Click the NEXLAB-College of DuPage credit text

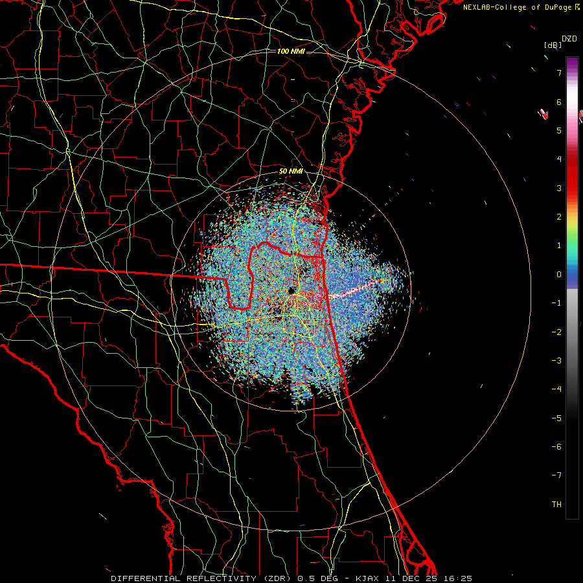pos(521,7)
